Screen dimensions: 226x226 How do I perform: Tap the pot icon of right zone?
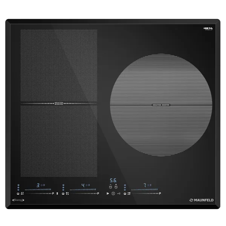[125, 194]
